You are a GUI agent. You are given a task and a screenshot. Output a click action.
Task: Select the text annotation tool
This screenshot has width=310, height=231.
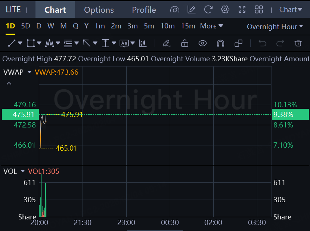pos(124,43)
